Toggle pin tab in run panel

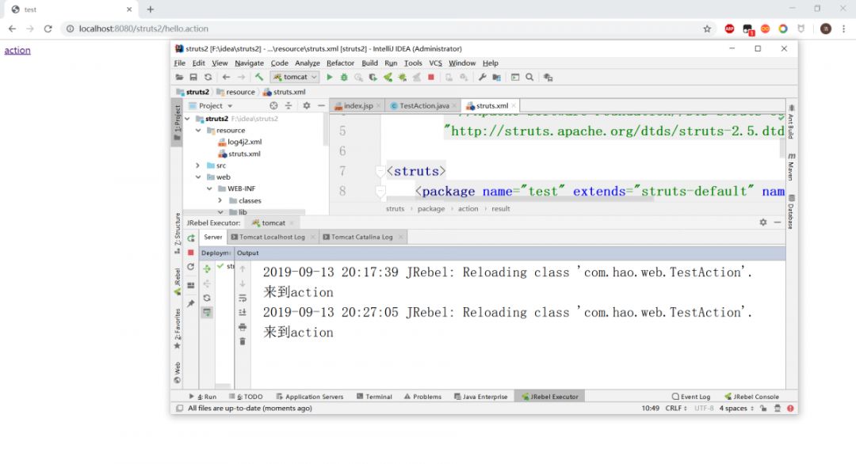(191, 303)
